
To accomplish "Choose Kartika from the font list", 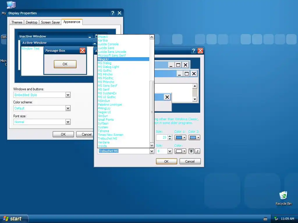I will coord(123,40).
